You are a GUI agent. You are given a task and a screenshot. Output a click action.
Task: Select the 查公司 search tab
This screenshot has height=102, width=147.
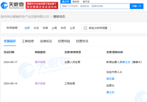65,2
